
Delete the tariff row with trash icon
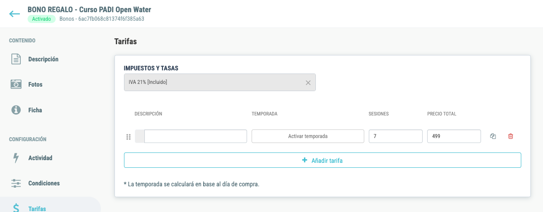pyautogui.click(x=511, y=136)
